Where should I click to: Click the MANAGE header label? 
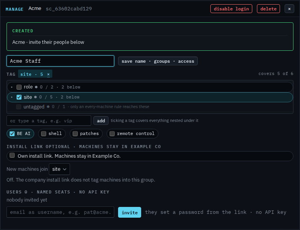[15, 9]
